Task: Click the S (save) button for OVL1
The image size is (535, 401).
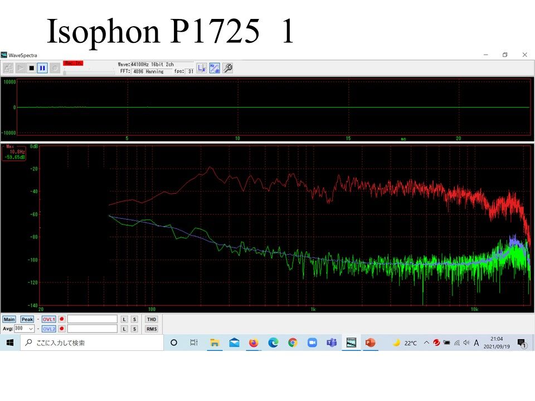Action: tap(134, 320)
